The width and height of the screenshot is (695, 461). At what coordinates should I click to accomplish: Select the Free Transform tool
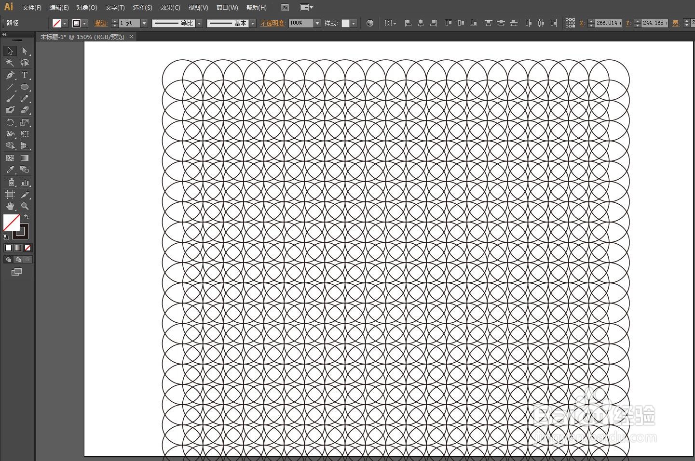pos(25,134)
